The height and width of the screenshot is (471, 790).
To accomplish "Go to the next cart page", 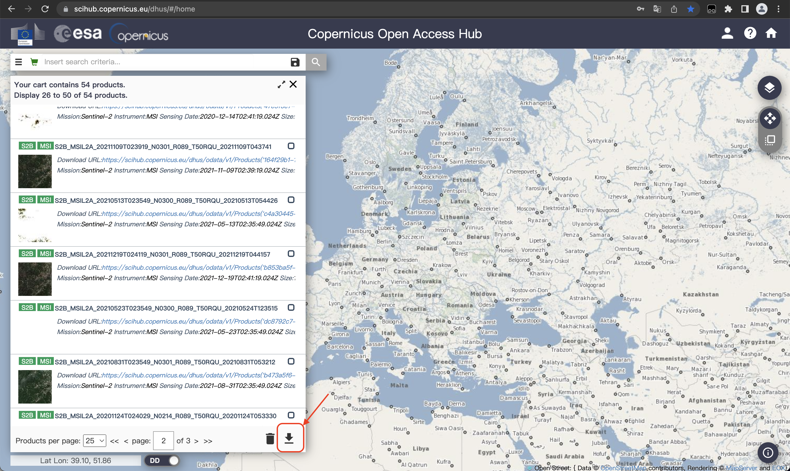I will (x=196, y=441).
